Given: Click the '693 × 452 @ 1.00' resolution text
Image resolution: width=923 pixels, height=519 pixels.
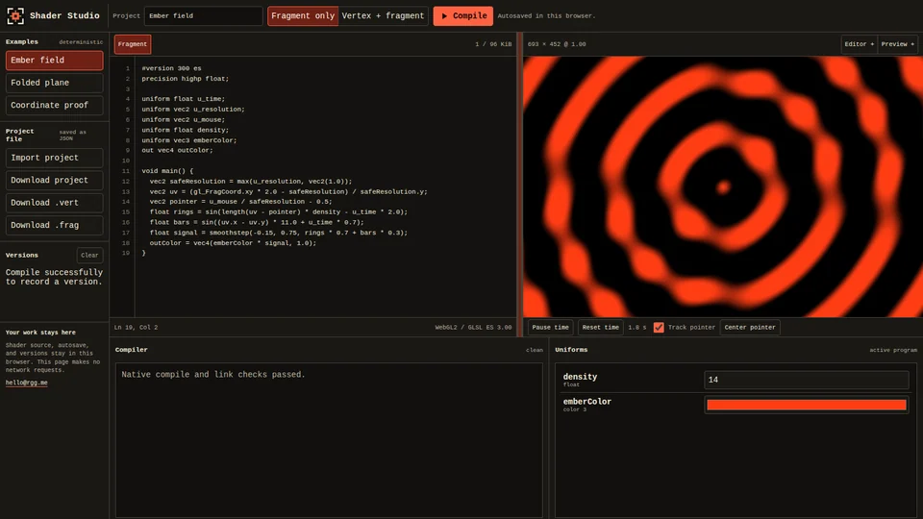Looking at the screenshot, I should coord(557,44).
